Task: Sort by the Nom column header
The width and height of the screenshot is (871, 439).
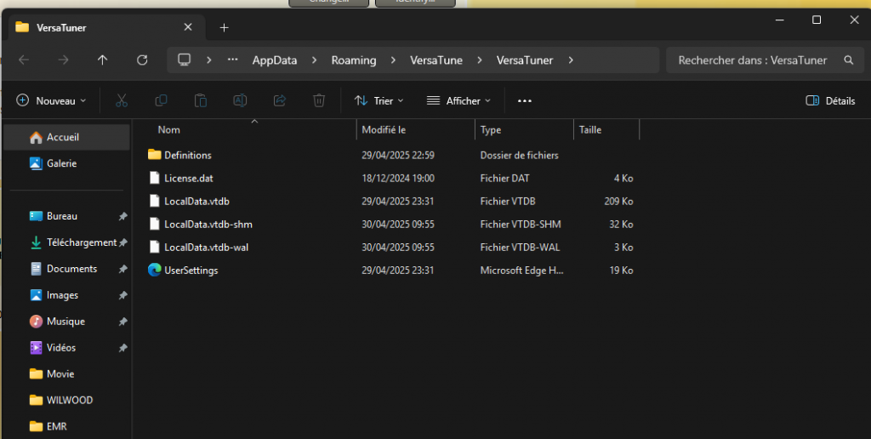Action: [x=169, y=129]
